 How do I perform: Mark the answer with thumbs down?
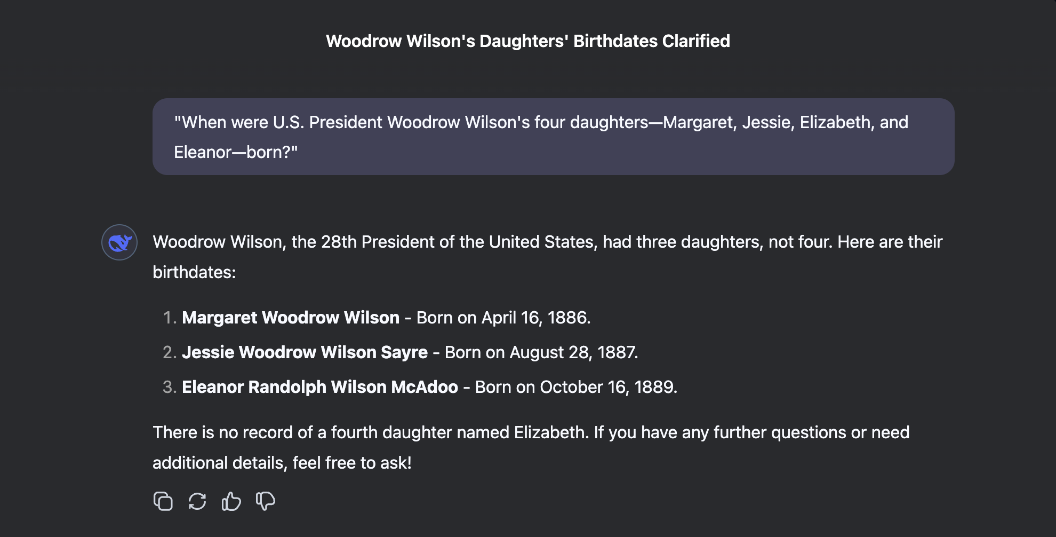click(x=266, y=501)
